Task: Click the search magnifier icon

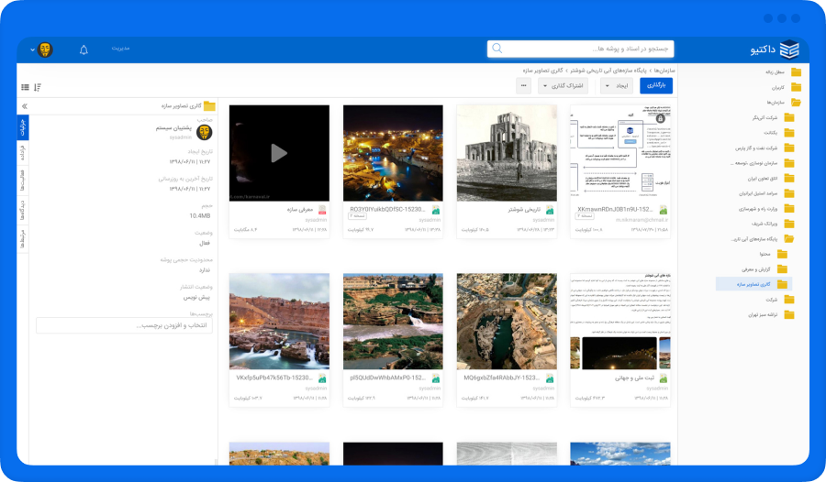Action: coord(497,49)
